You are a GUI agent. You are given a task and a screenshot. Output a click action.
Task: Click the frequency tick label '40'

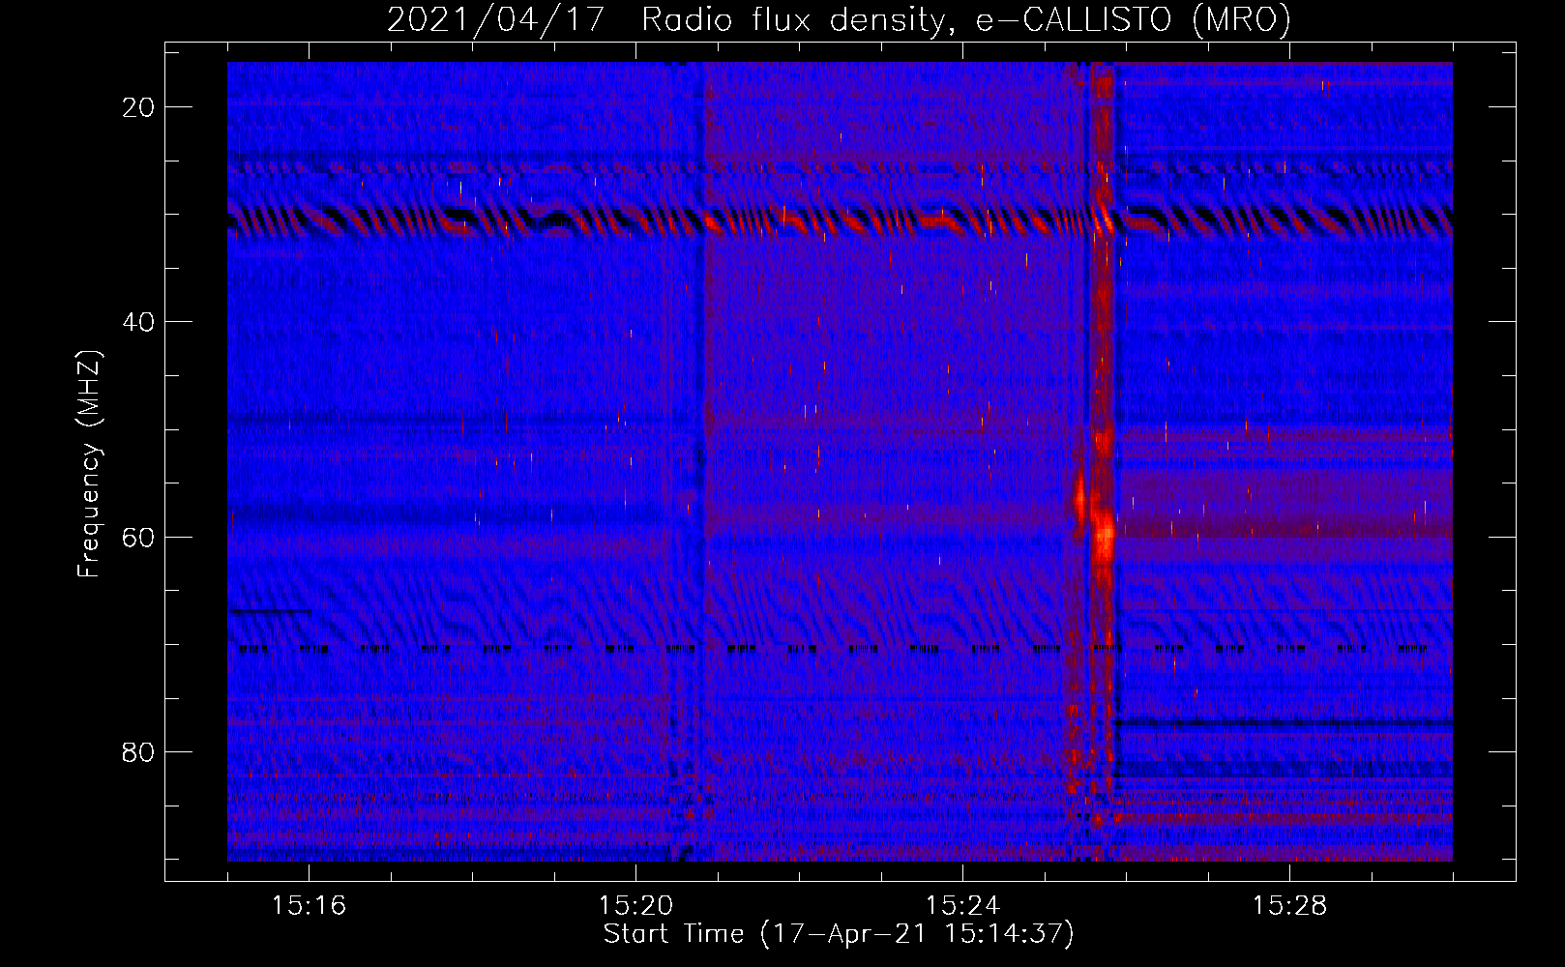pos(139,322)
